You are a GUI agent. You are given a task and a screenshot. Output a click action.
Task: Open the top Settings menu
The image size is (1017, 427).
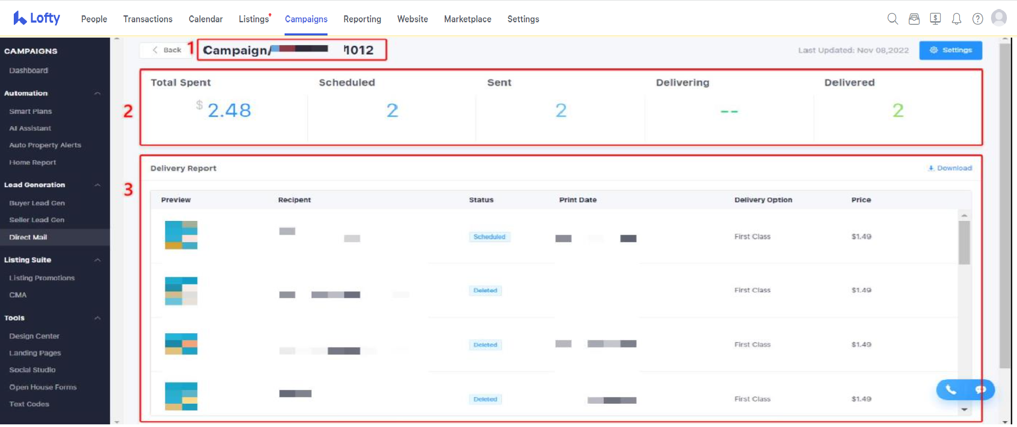pos(523,19)
